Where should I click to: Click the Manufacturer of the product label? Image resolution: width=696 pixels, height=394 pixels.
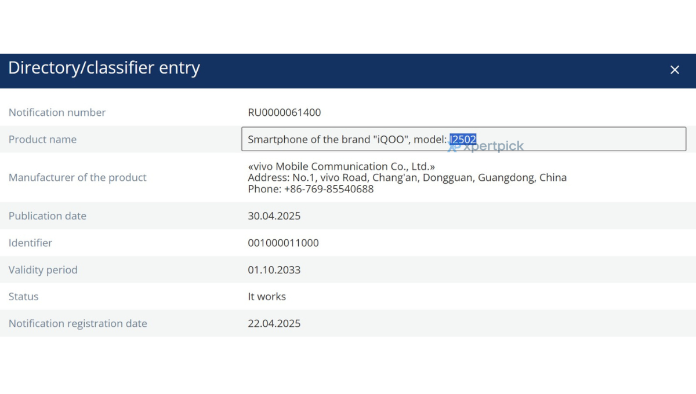[x=77, y=177]
